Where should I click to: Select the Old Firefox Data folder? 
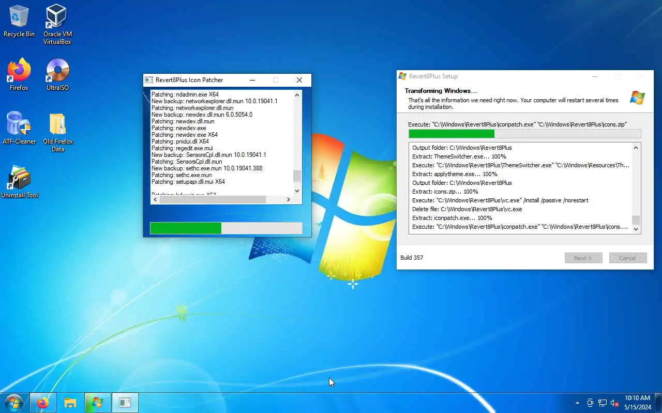coord(57,132)
